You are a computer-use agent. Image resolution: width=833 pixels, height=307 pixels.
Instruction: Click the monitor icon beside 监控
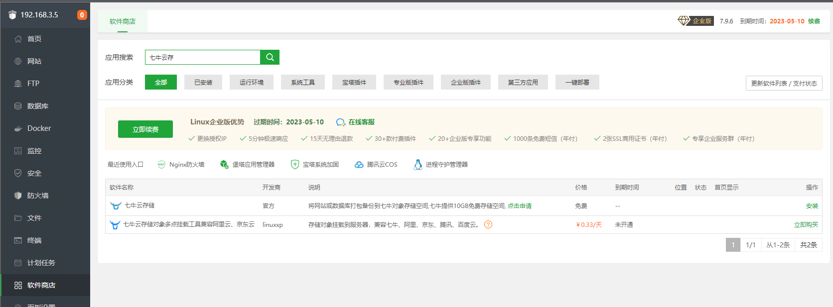(18, 151)
